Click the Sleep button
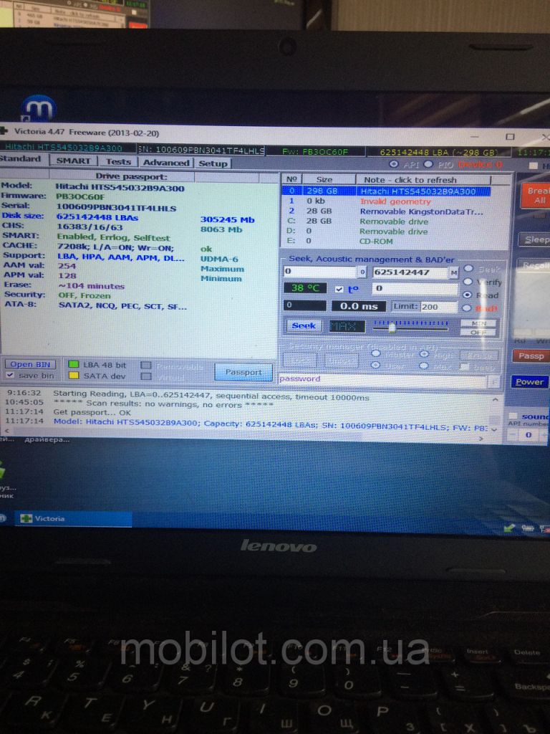The image size is (550, 734). click(x=534, y=239)
